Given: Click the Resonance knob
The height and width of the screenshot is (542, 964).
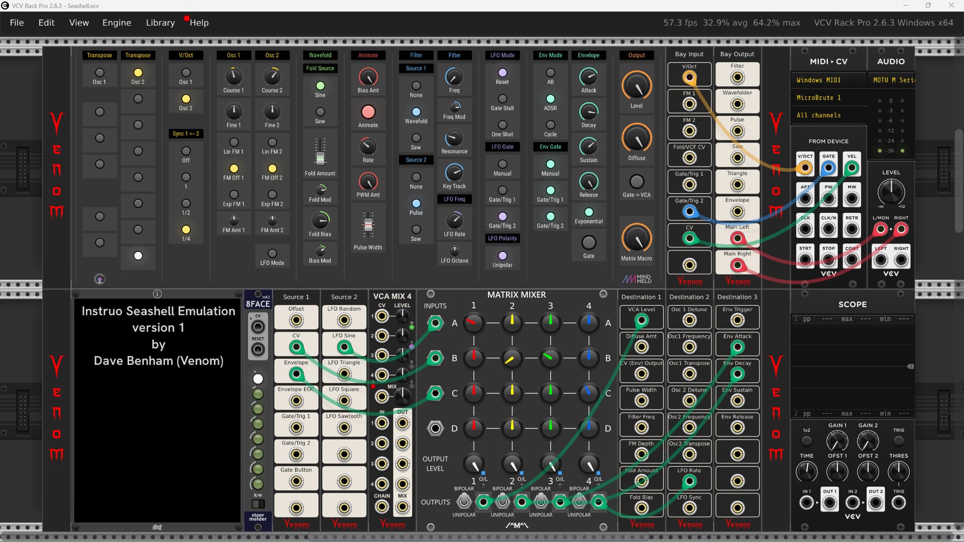Looking at the screenshot, I should [x=454, y=138].
